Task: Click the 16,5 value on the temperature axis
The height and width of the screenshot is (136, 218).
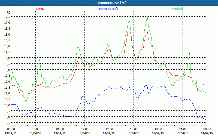Action: [7, 29]
